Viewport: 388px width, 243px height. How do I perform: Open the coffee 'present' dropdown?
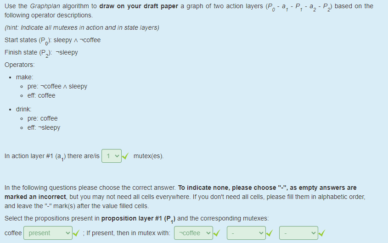point(48,233)
